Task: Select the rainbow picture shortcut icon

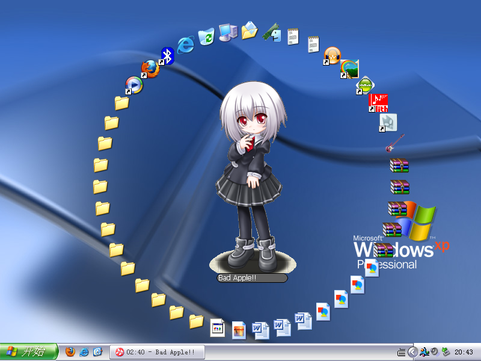Action: 349,69
